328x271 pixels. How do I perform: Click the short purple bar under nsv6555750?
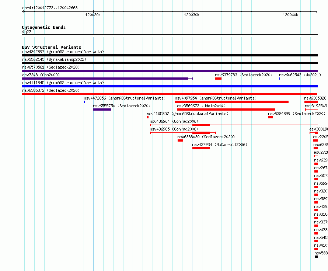102,110
